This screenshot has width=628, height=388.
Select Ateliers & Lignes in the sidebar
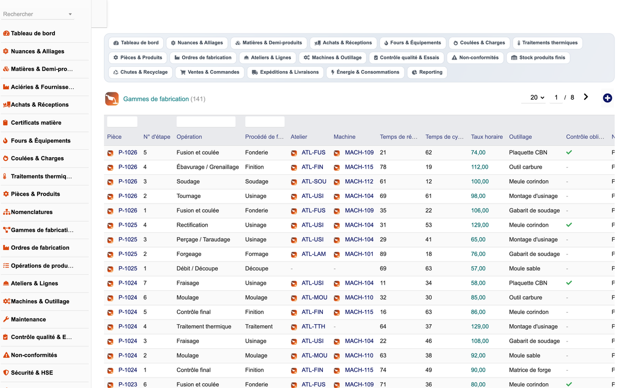[x=35, y=284]
